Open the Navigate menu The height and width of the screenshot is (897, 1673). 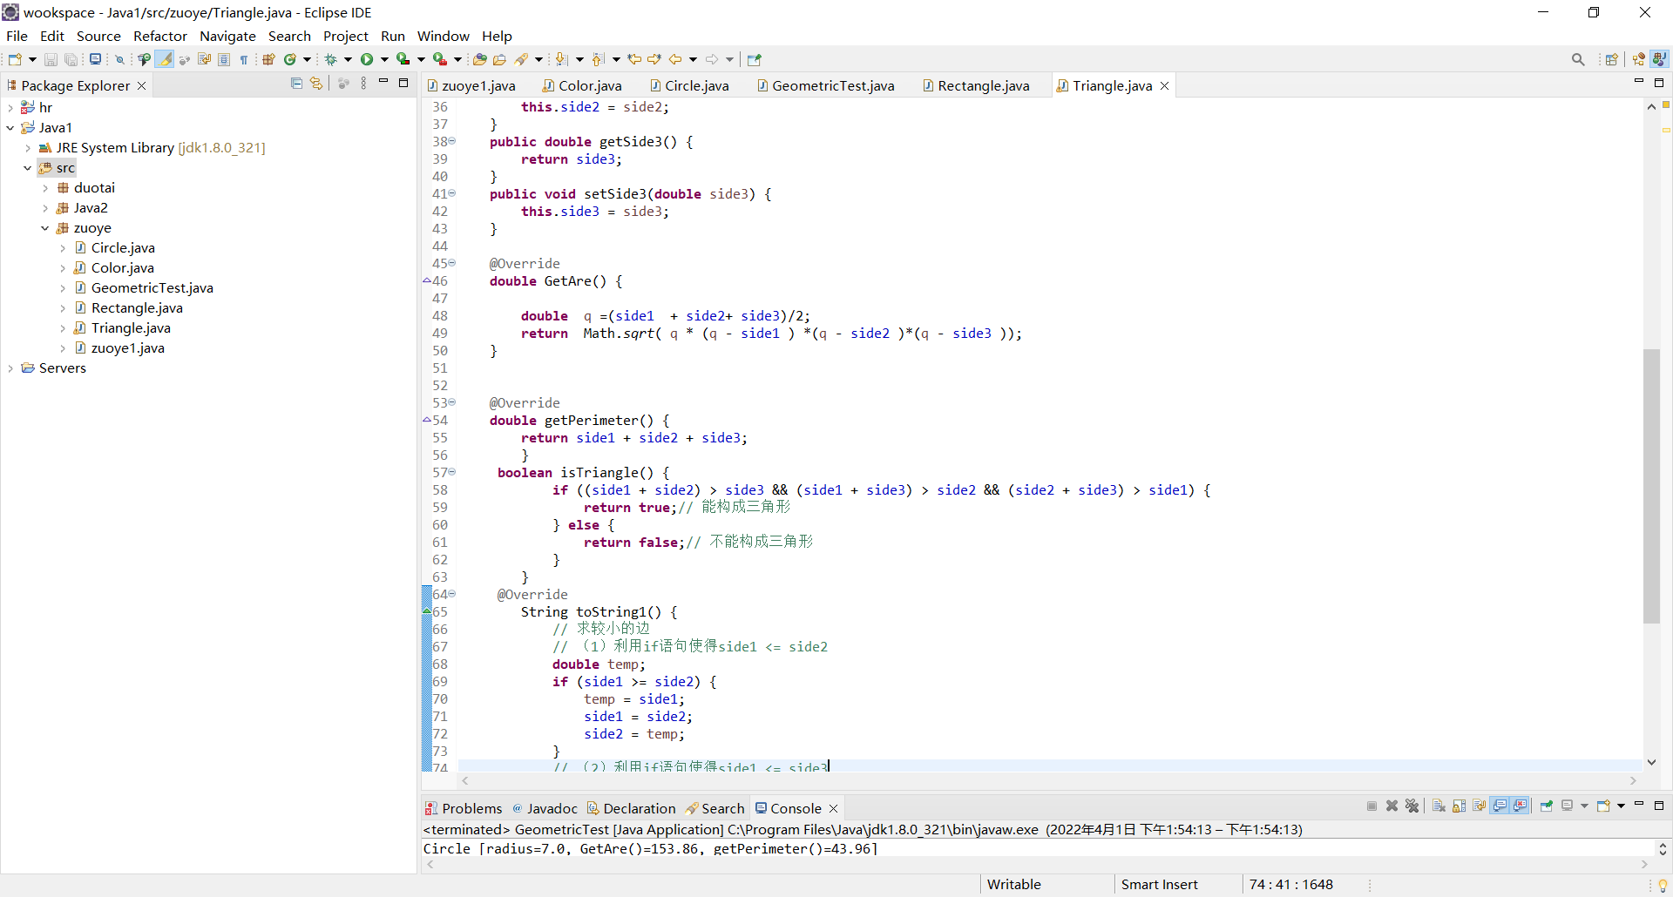(x=227, y=36)
